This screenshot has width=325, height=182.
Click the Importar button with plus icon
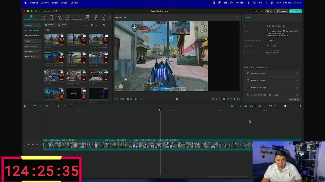tap(50, 25)
